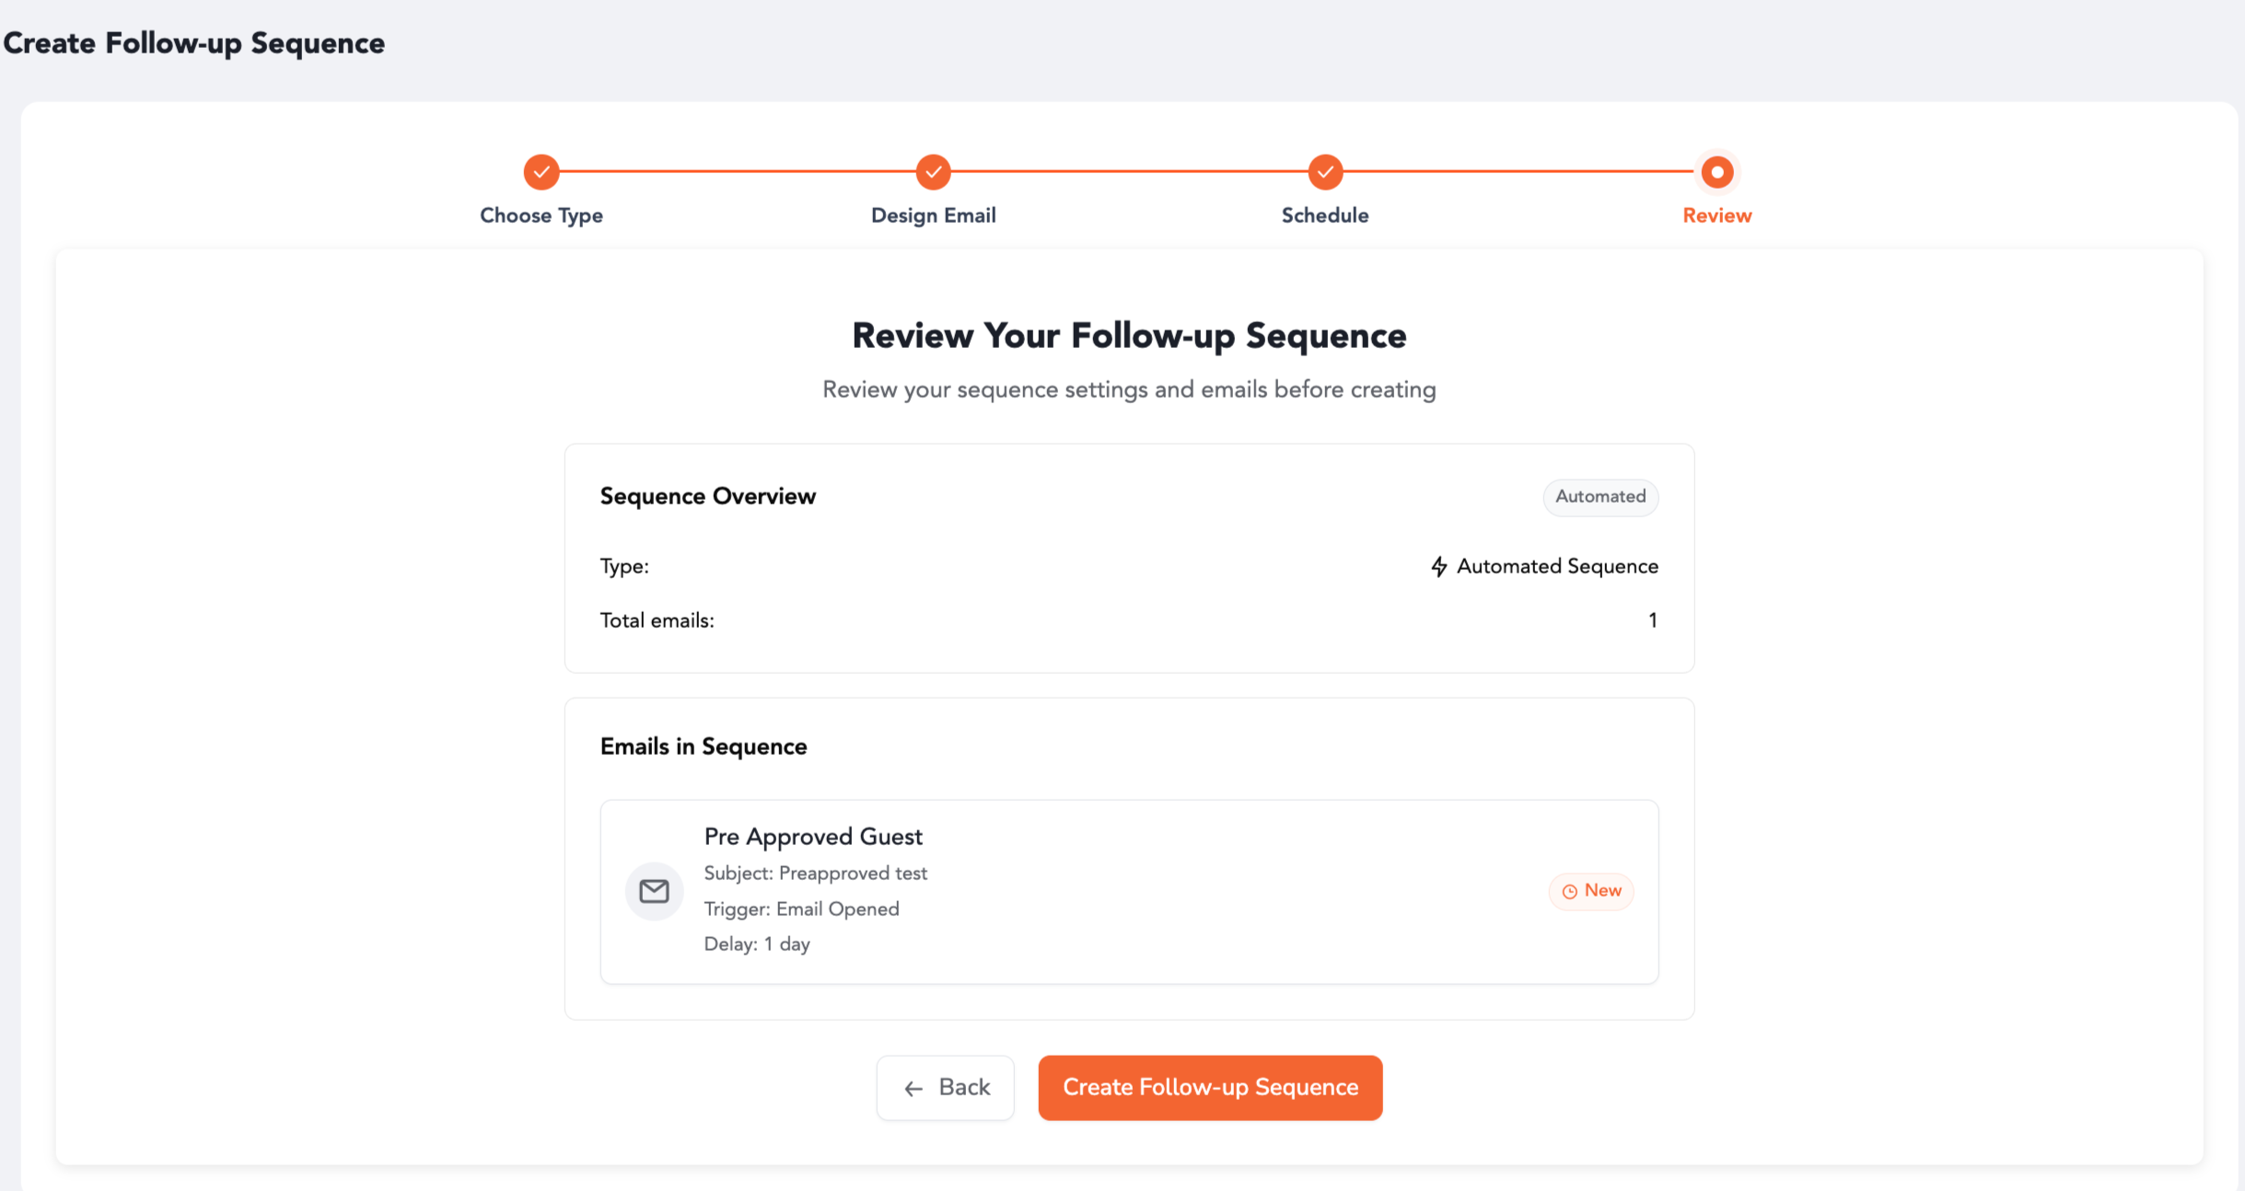Jump to the Design Email step label
The width and height of the screenshot is (2245, 1191).
933,215
